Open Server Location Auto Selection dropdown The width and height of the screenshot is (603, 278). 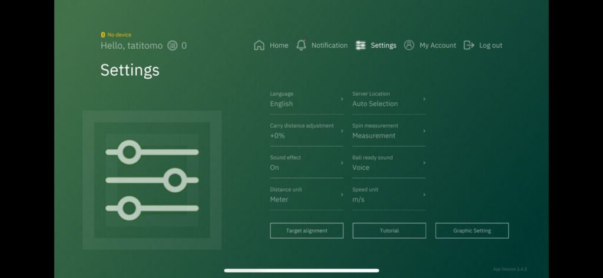388,99
